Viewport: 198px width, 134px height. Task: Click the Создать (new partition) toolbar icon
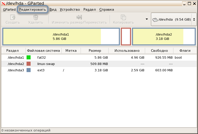[x=13, y=17]
